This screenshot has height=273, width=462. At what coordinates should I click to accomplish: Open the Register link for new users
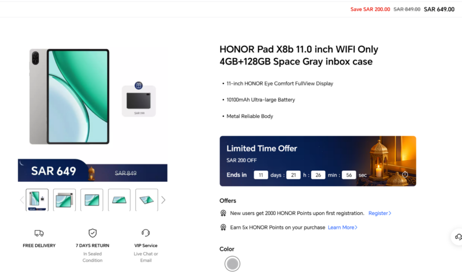tap(380, 213)
